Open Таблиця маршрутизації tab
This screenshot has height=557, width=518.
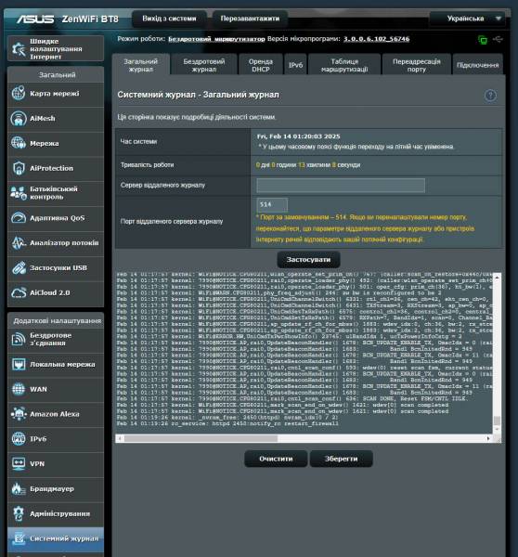(344, 65)
